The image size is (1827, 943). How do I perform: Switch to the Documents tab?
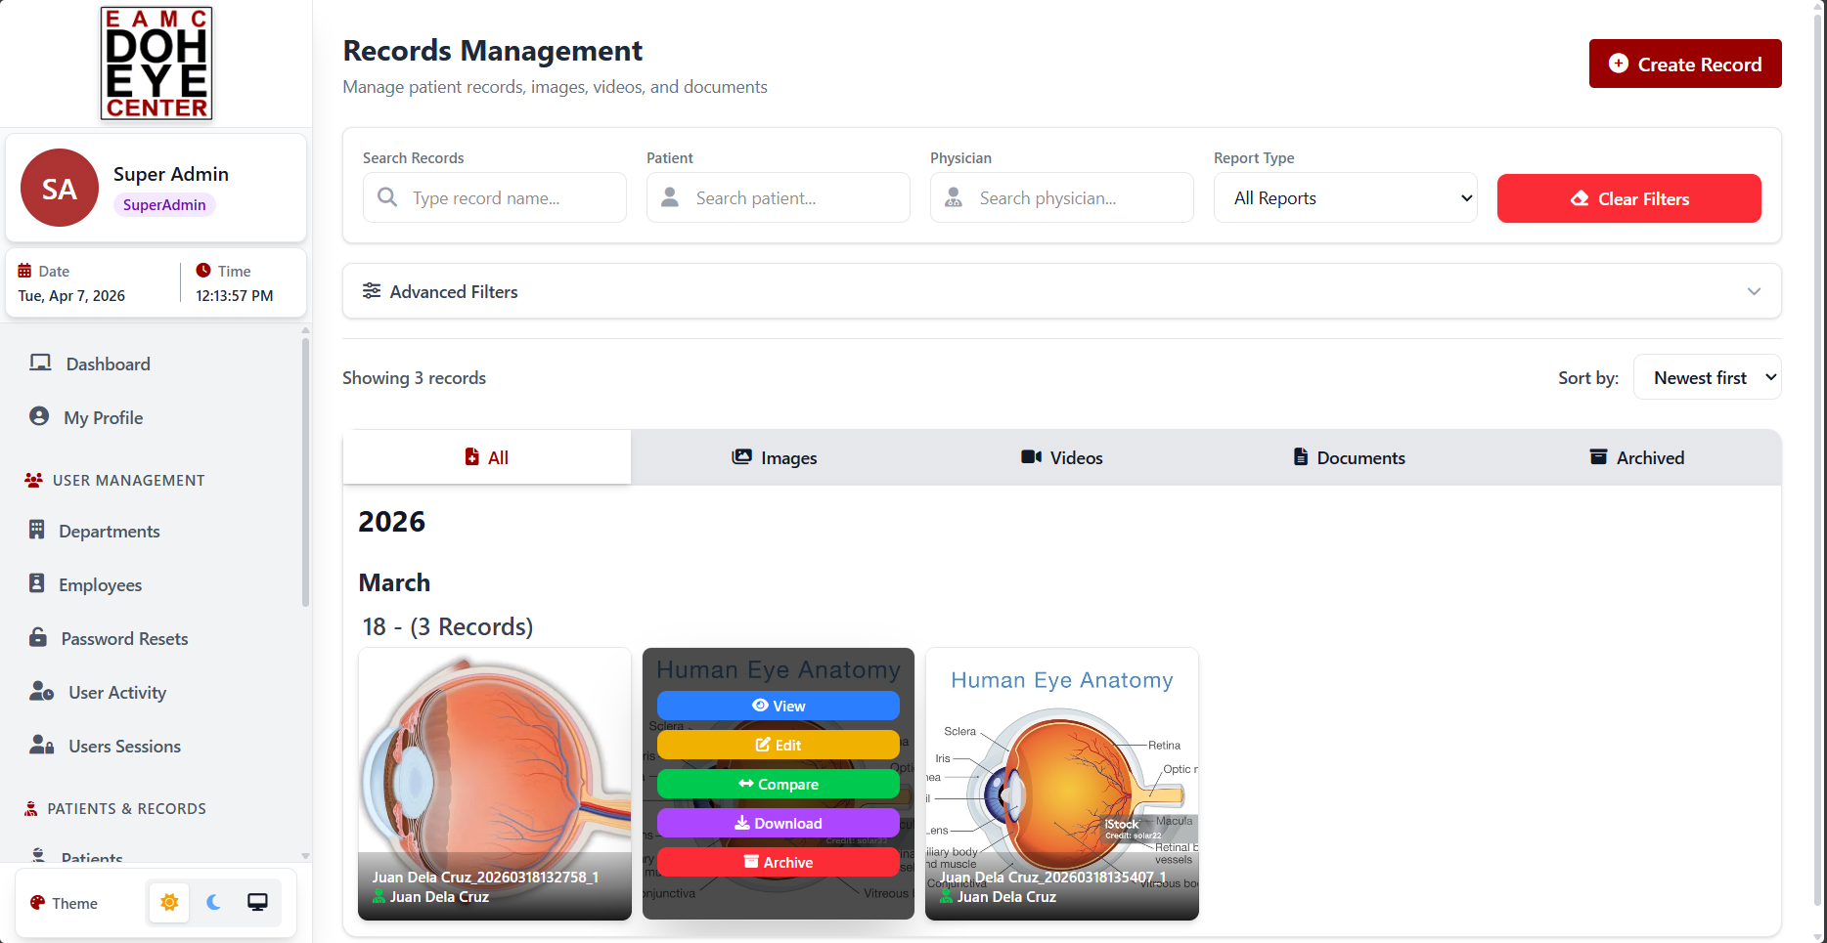[1350, 457]
